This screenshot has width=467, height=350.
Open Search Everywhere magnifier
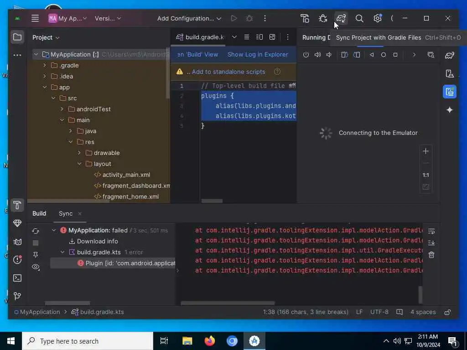359,18
